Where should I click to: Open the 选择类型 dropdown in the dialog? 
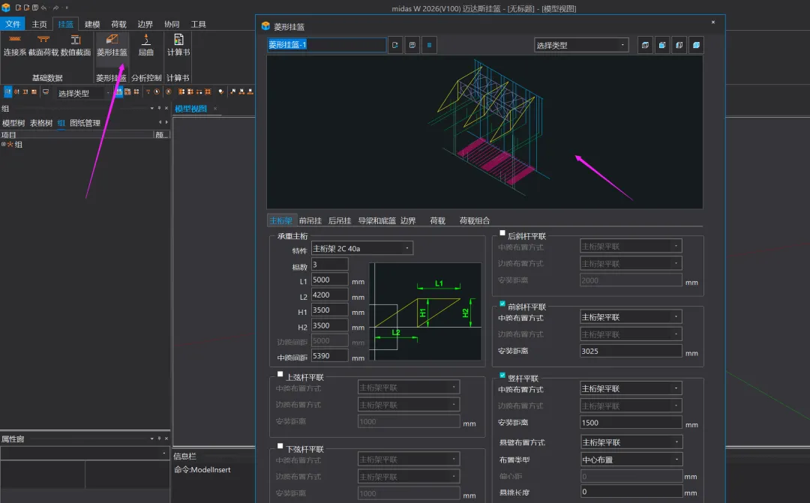[580, 46]
